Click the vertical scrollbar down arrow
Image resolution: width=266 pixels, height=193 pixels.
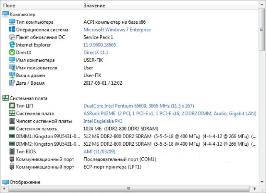pyautogui.click(x=262, y=182)
